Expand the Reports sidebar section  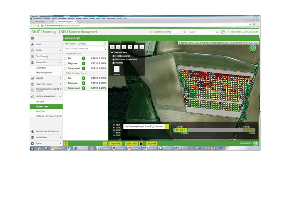click(60, 78)
